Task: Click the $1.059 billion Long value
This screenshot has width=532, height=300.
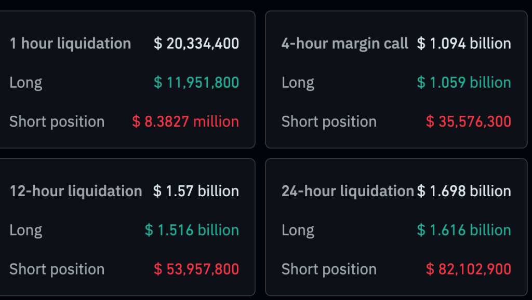Action: click(x=463, y=83)
